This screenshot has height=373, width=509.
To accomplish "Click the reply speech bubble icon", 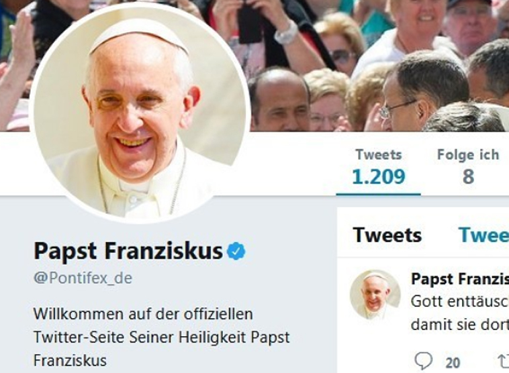I will [x=423, y=361].
